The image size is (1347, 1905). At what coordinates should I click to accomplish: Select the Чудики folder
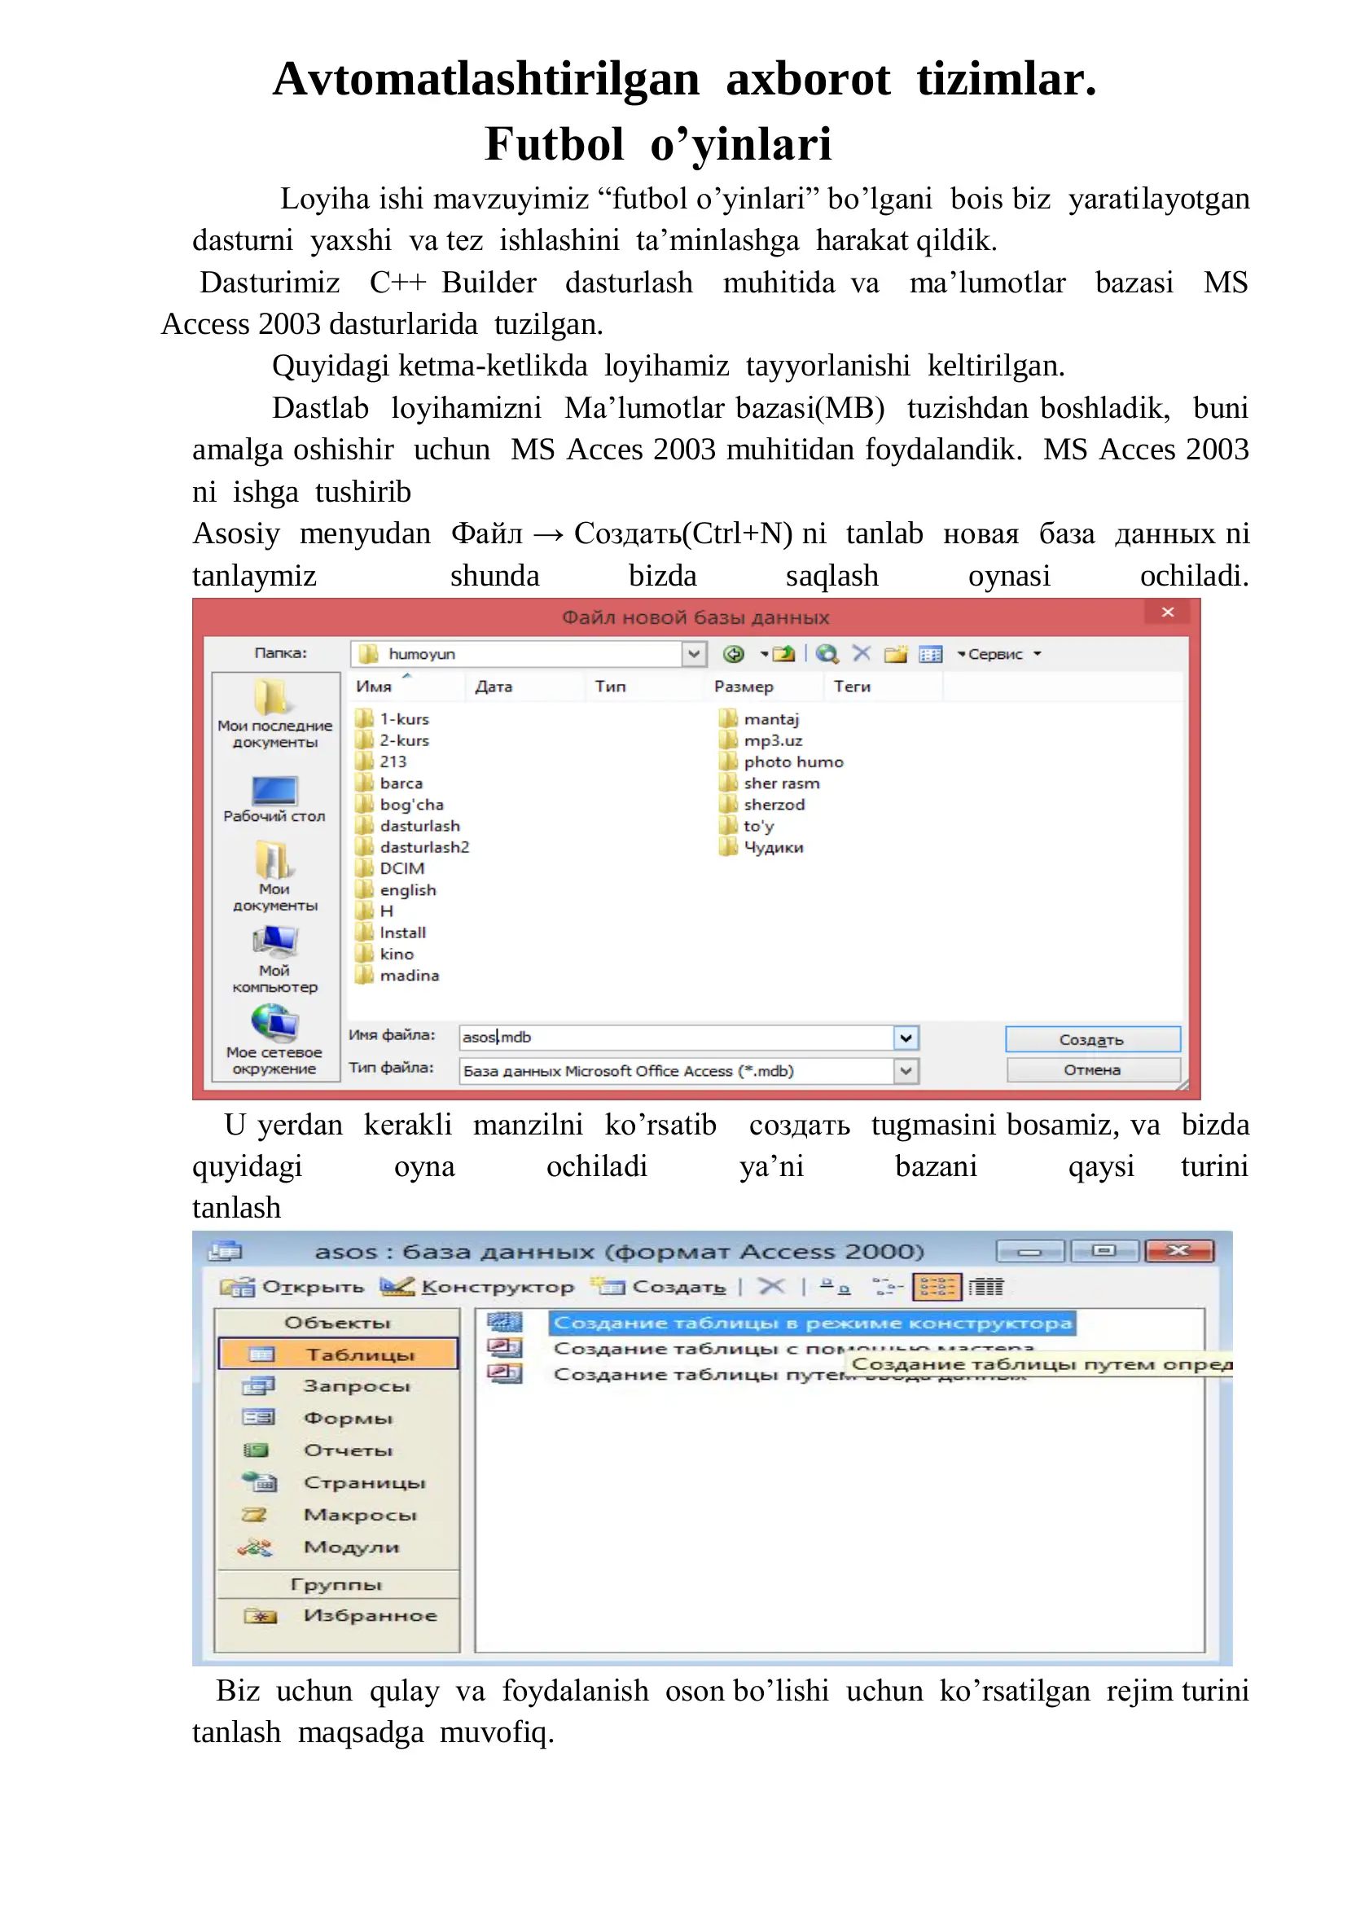click(761, 847)
